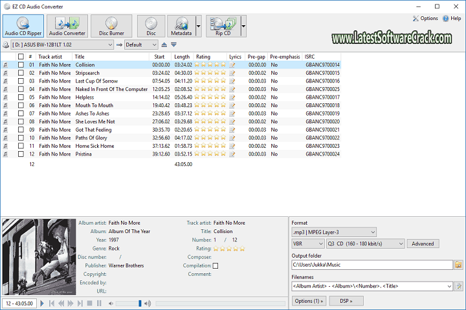Set rating stars in metadata Rating field
Viewport: 466px width, 310px height.
[229, 249]
